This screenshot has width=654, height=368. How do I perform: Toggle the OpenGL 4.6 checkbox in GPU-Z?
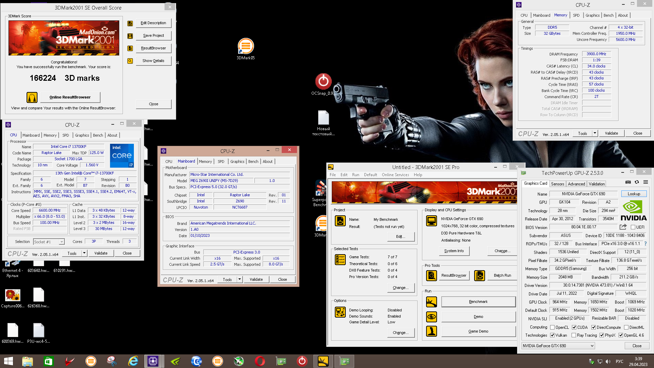click(621, 335)
